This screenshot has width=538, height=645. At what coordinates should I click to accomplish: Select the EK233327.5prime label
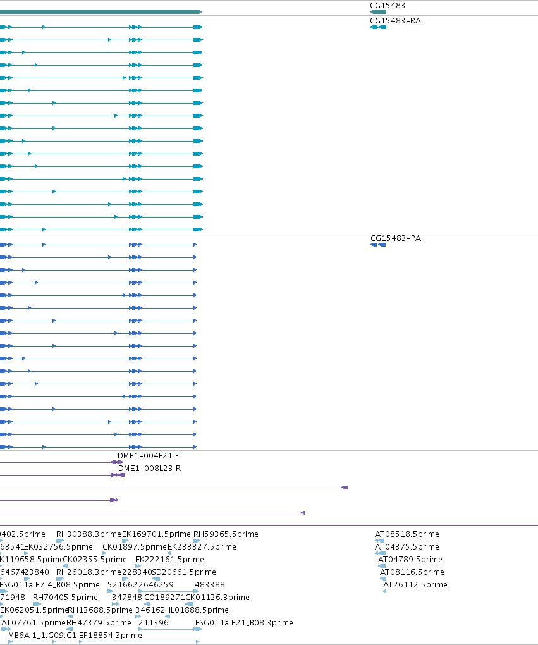coord(202,547)
